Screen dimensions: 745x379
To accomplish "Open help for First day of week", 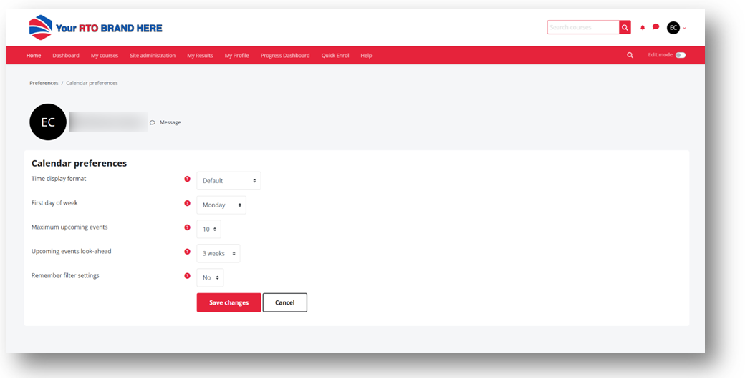I will 188,203.
